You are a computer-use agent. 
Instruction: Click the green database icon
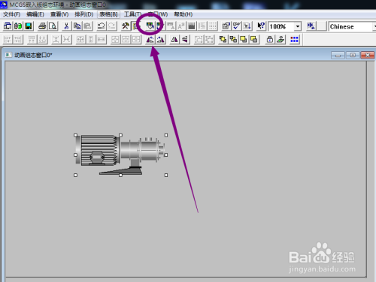(18, 25)
